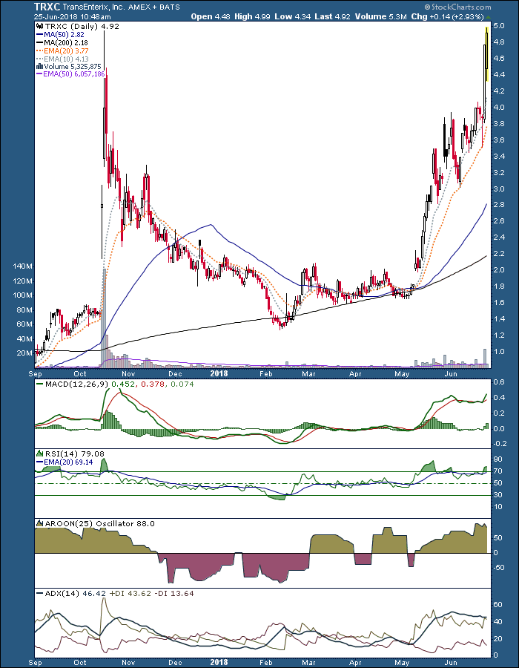Click the 60 ADX axis label
519x668 pixels.
coord(498,604)
